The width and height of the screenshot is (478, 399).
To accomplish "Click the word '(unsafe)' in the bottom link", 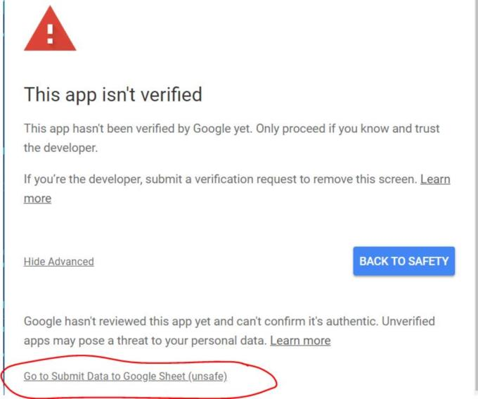I will 207,376.
